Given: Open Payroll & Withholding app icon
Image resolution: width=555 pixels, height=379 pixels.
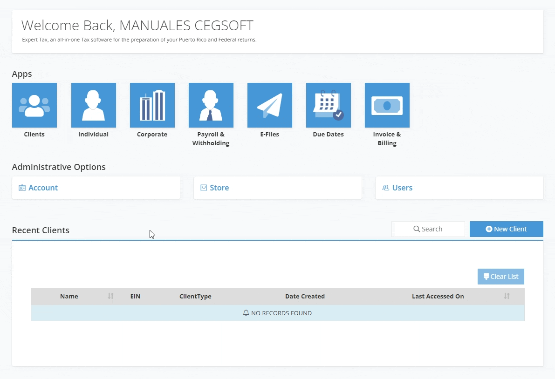Looking at the screenshot, I should click(211, 105).
